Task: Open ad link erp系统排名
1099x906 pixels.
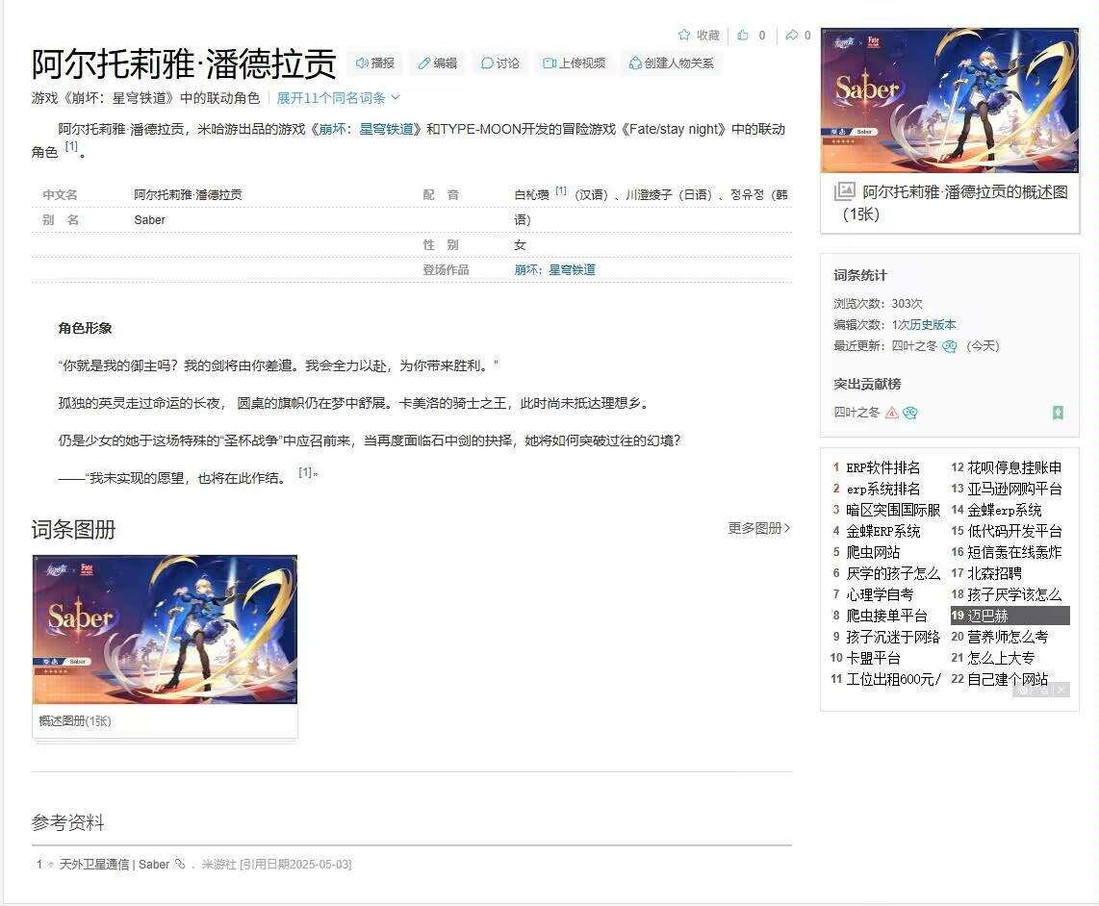Action: click(x=883, y=490)
